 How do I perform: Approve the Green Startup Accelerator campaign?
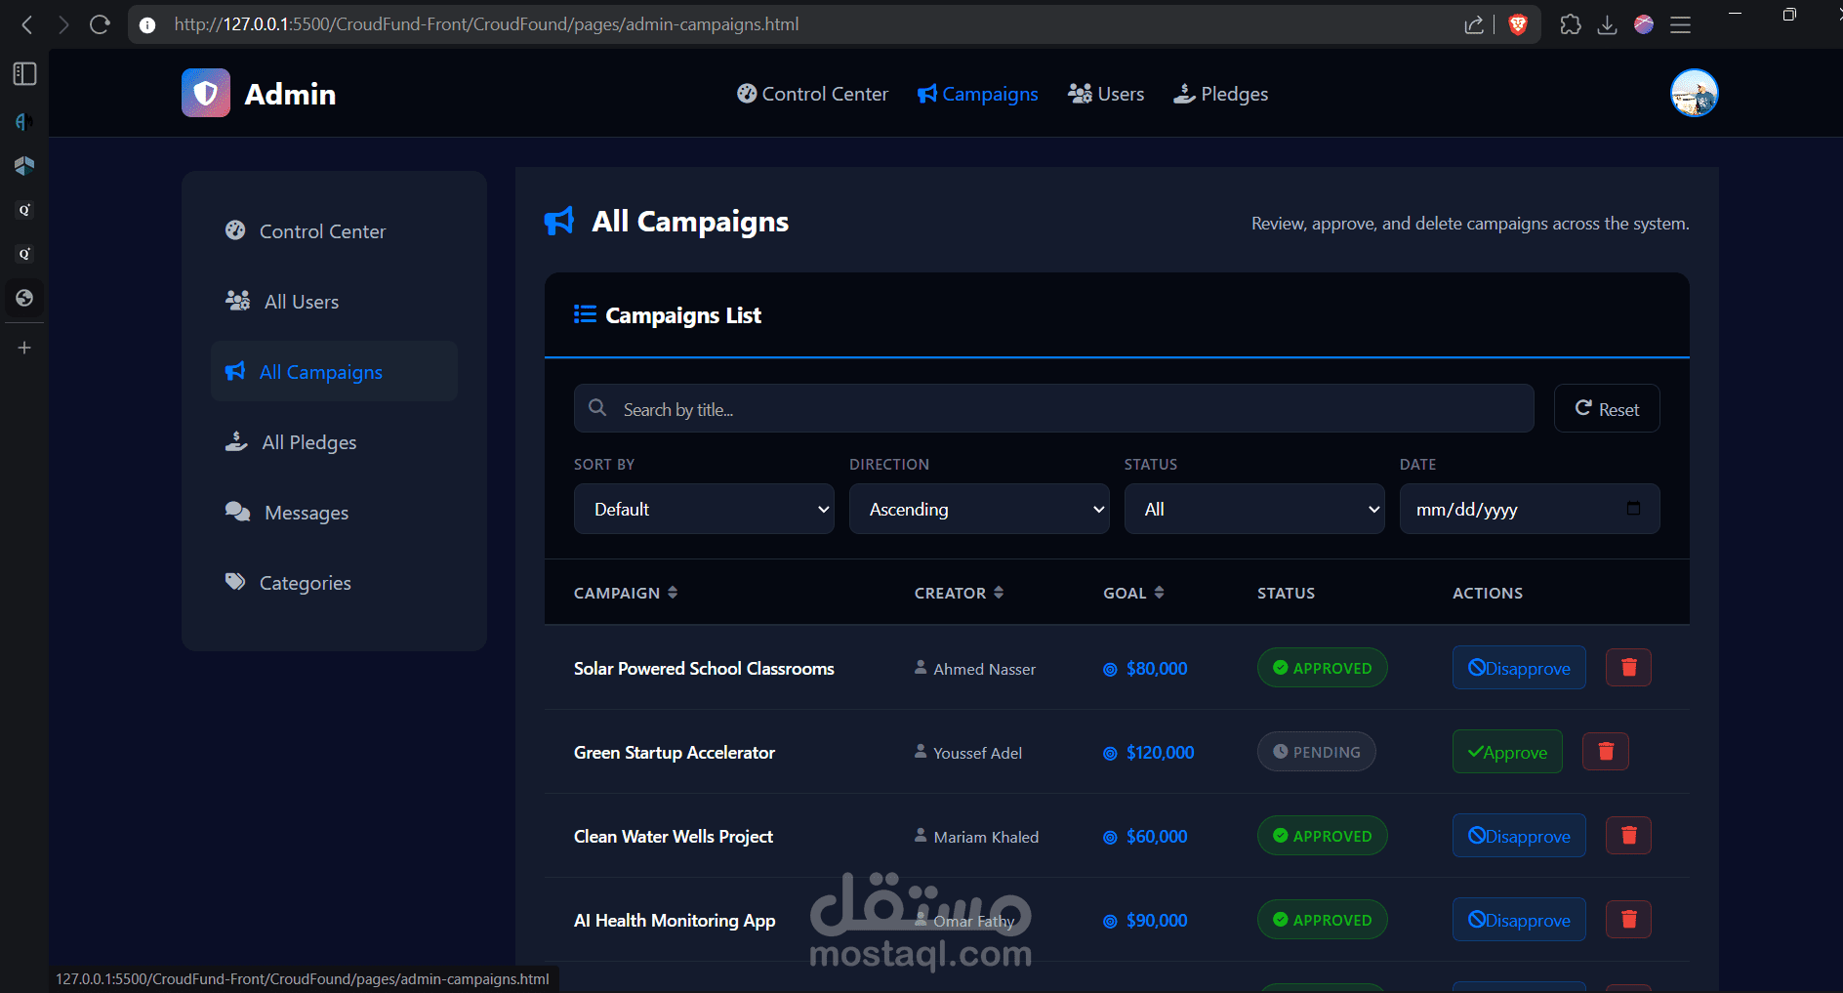1507,752
